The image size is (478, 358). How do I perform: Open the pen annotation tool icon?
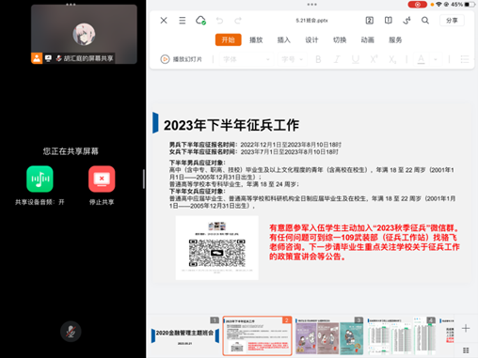406,21
